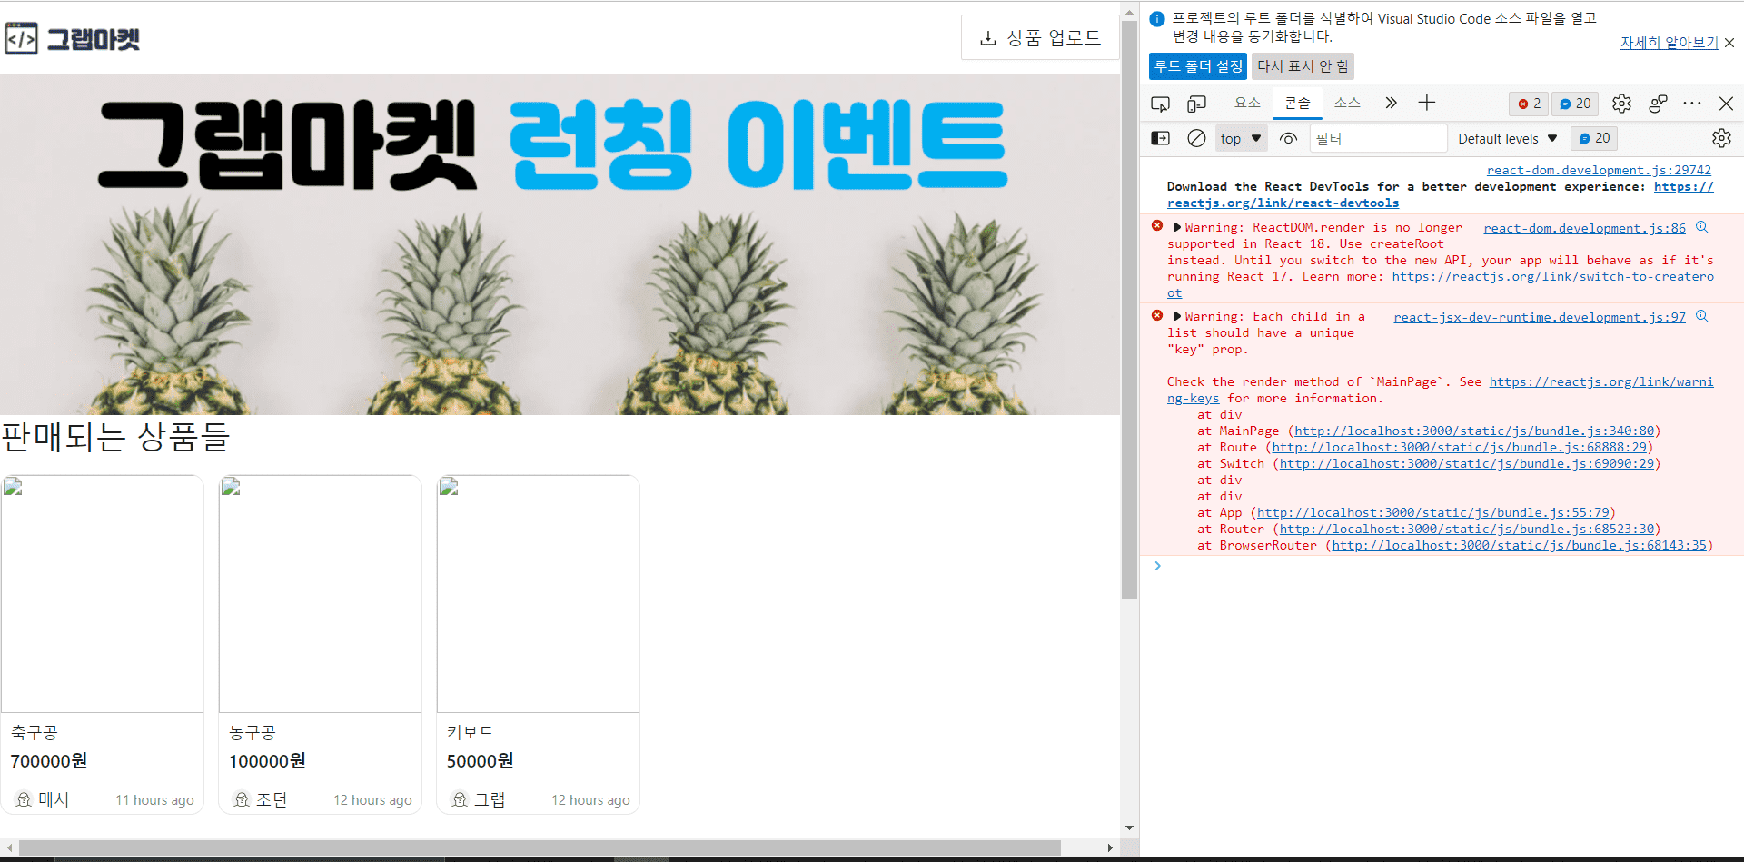Click the 11 hours ago timestamp

(x=154, y=800)
